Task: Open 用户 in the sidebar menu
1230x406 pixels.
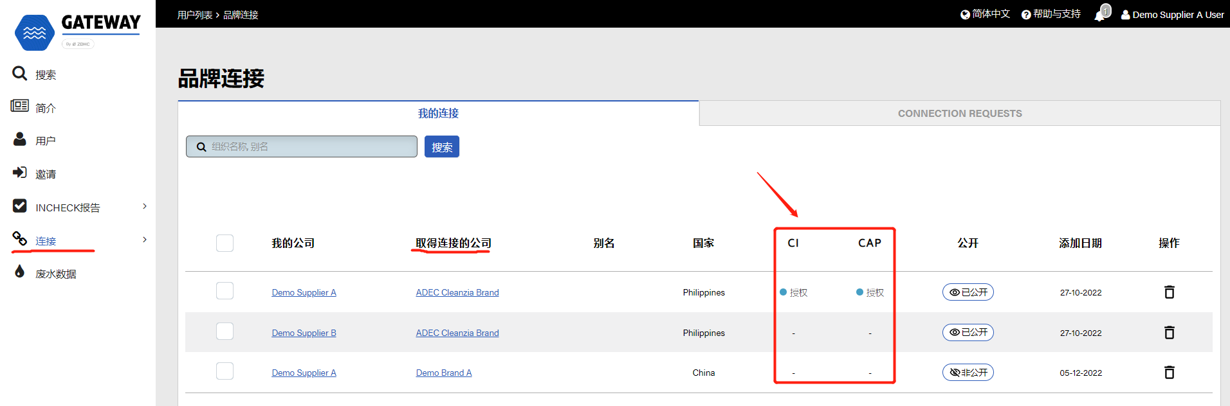Action: 46,141
